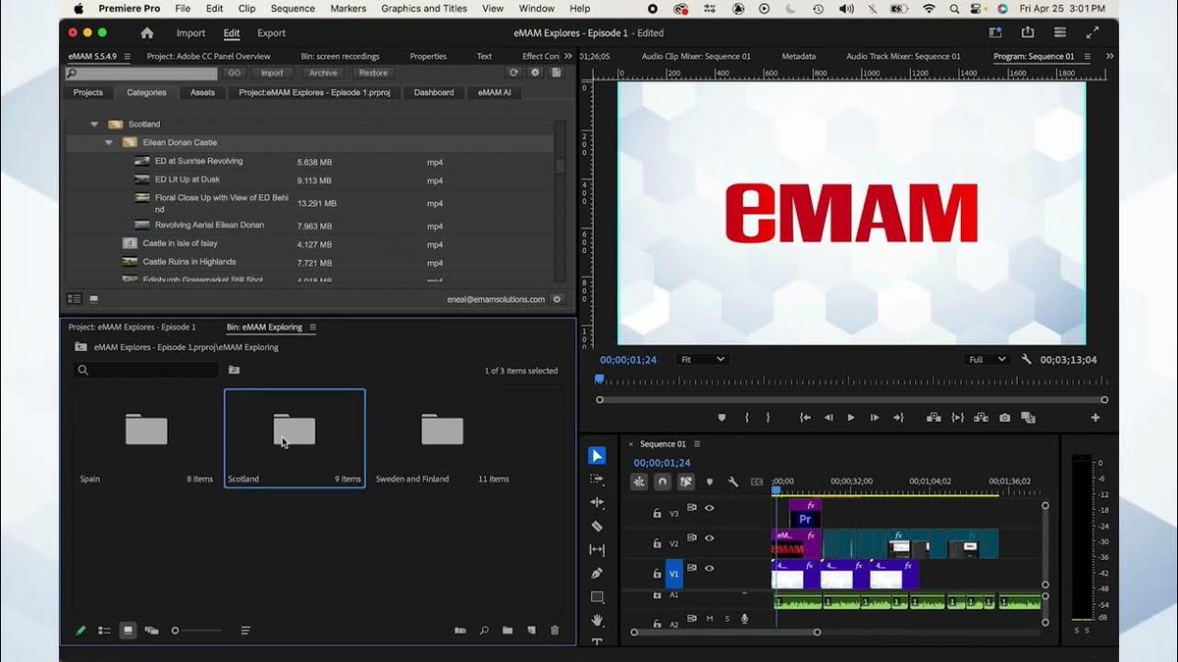Toggle lock on V3 track
This screenshot has height=662, width=1178.
657,513
